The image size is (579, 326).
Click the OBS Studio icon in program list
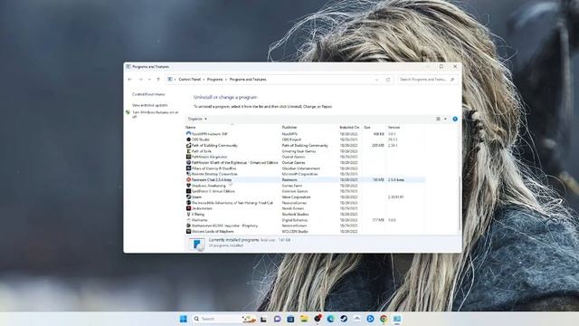tap(188, 139)
